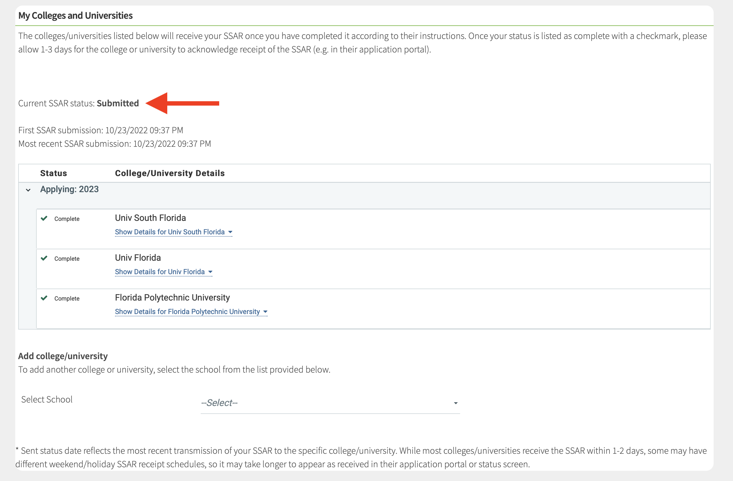Click the Applying: 2023 group header
The height and width of the screenshot is (481, 733).
tap(69, 190)
